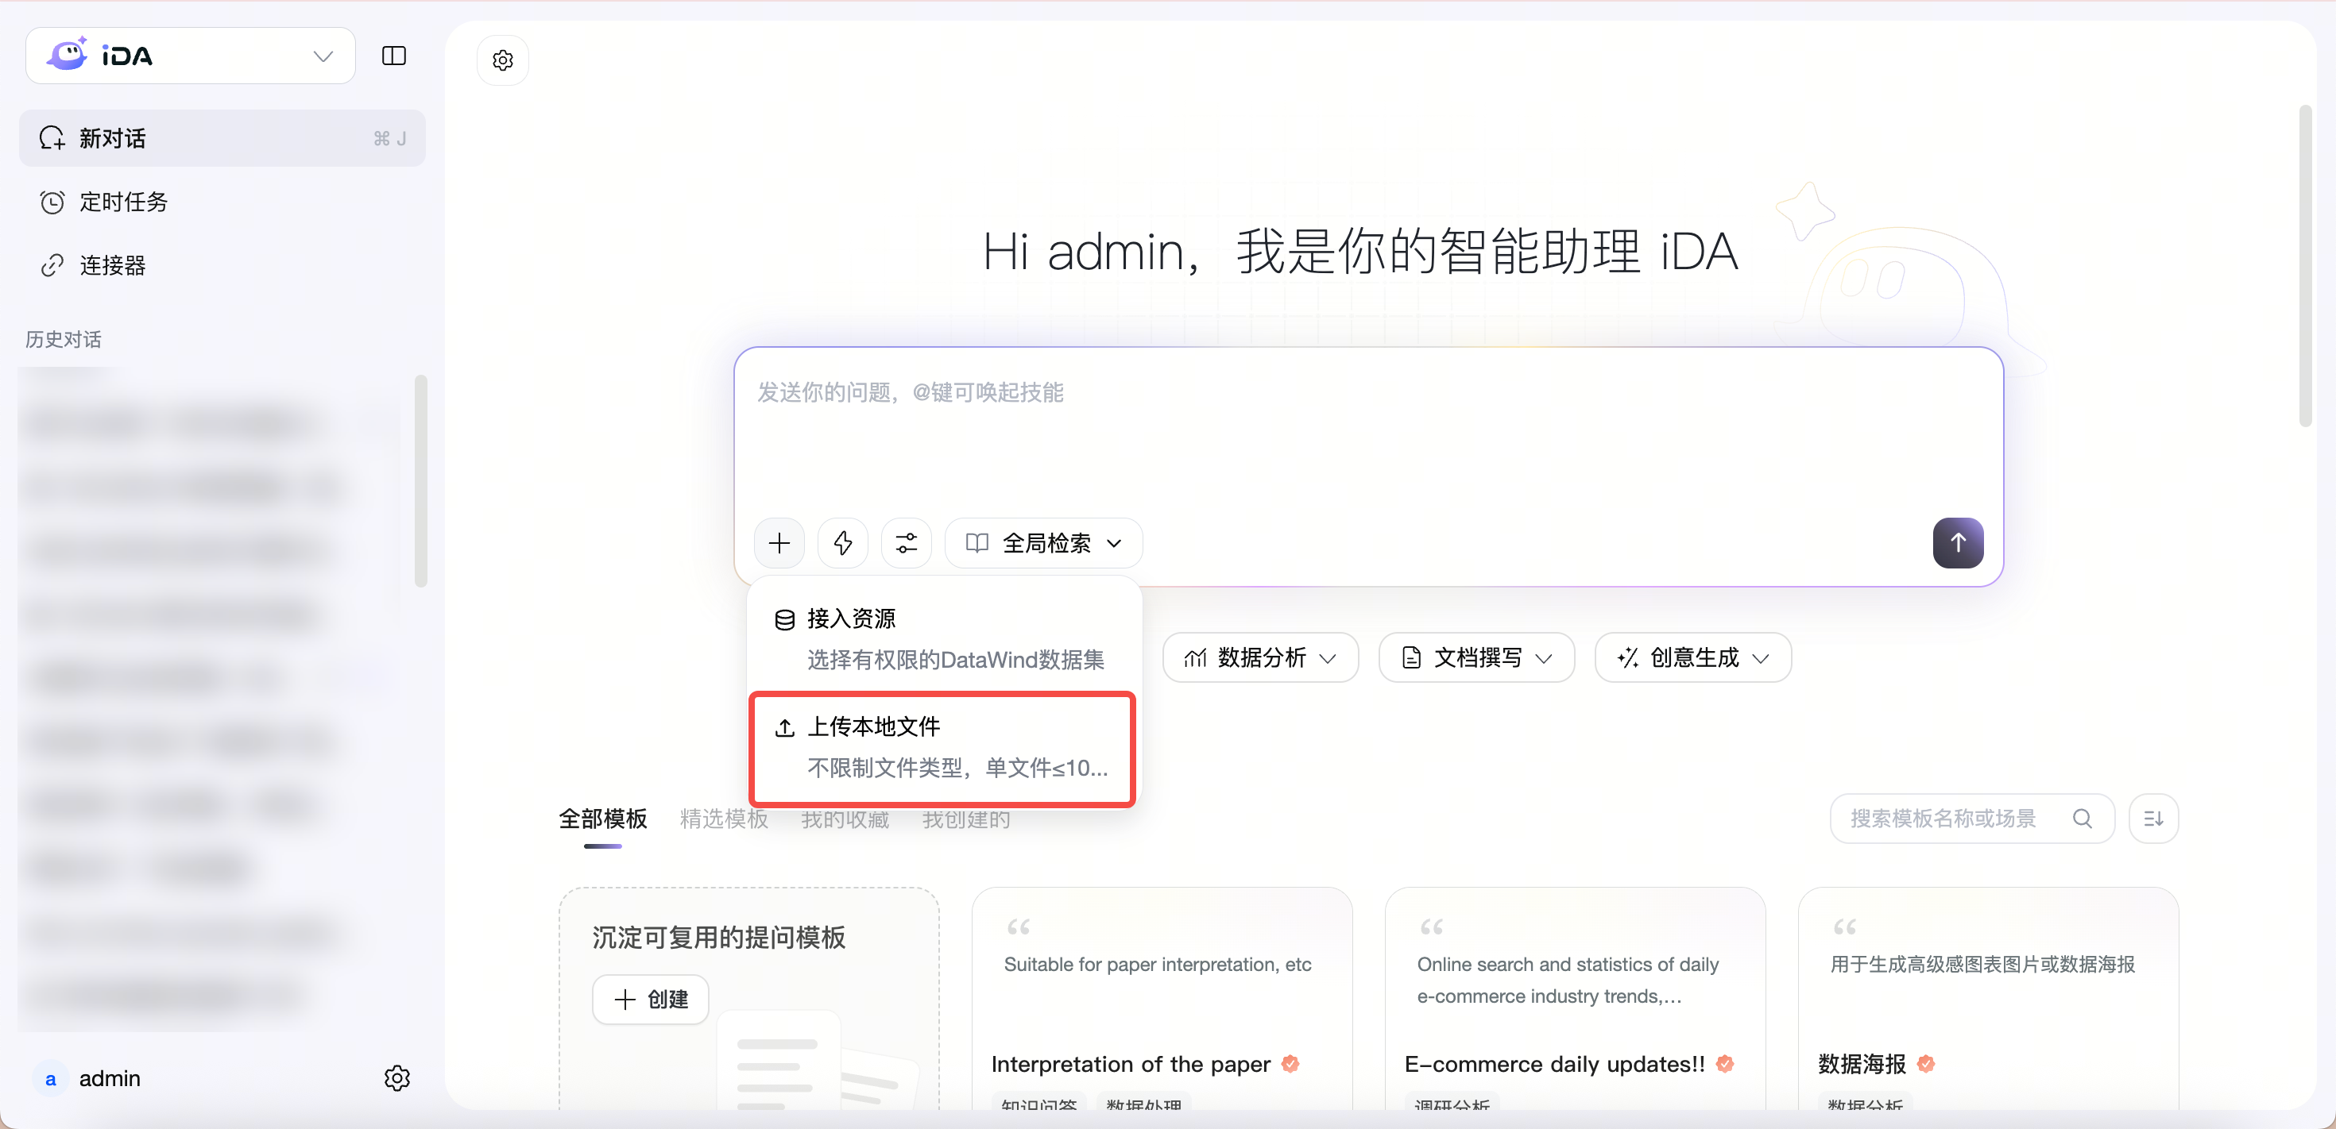This screenshot has height=1129, width=2336.
Task: Click the history list scrollbar
Action: (421, 481)
